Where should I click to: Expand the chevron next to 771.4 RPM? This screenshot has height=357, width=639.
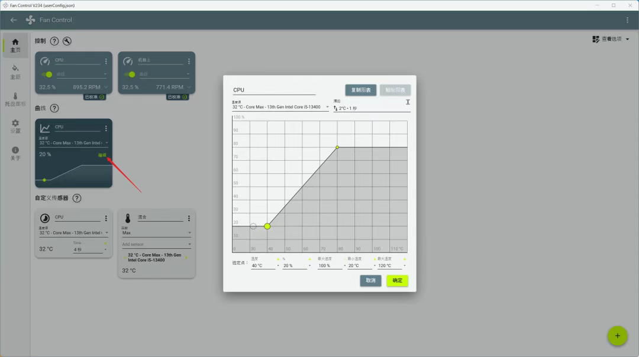point(189,87)
